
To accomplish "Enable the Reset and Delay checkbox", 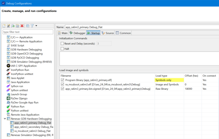I will (62, 44).
